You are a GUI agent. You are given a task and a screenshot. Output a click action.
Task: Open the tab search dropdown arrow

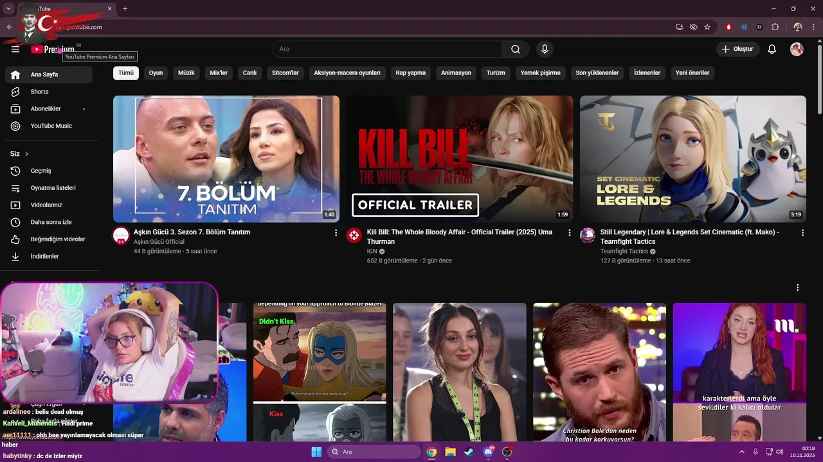coord(7,8)
